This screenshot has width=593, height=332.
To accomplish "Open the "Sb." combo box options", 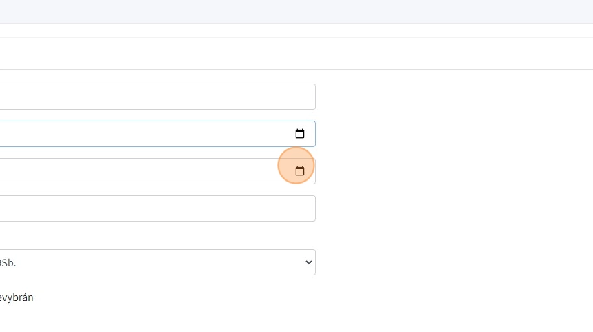I will (x=157, y=262).
